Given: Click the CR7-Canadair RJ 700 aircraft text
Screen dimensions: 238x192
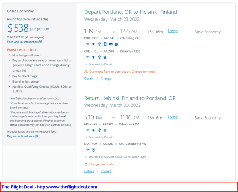Looking at the screenshot, I should pyautogui.click(x=132, y=144).
